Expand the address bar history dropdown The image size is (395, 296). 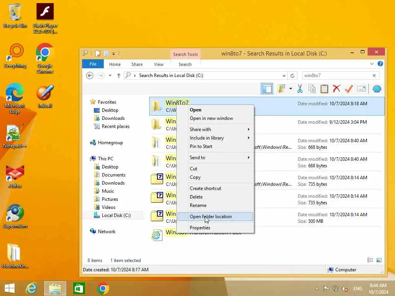(284, 76)
